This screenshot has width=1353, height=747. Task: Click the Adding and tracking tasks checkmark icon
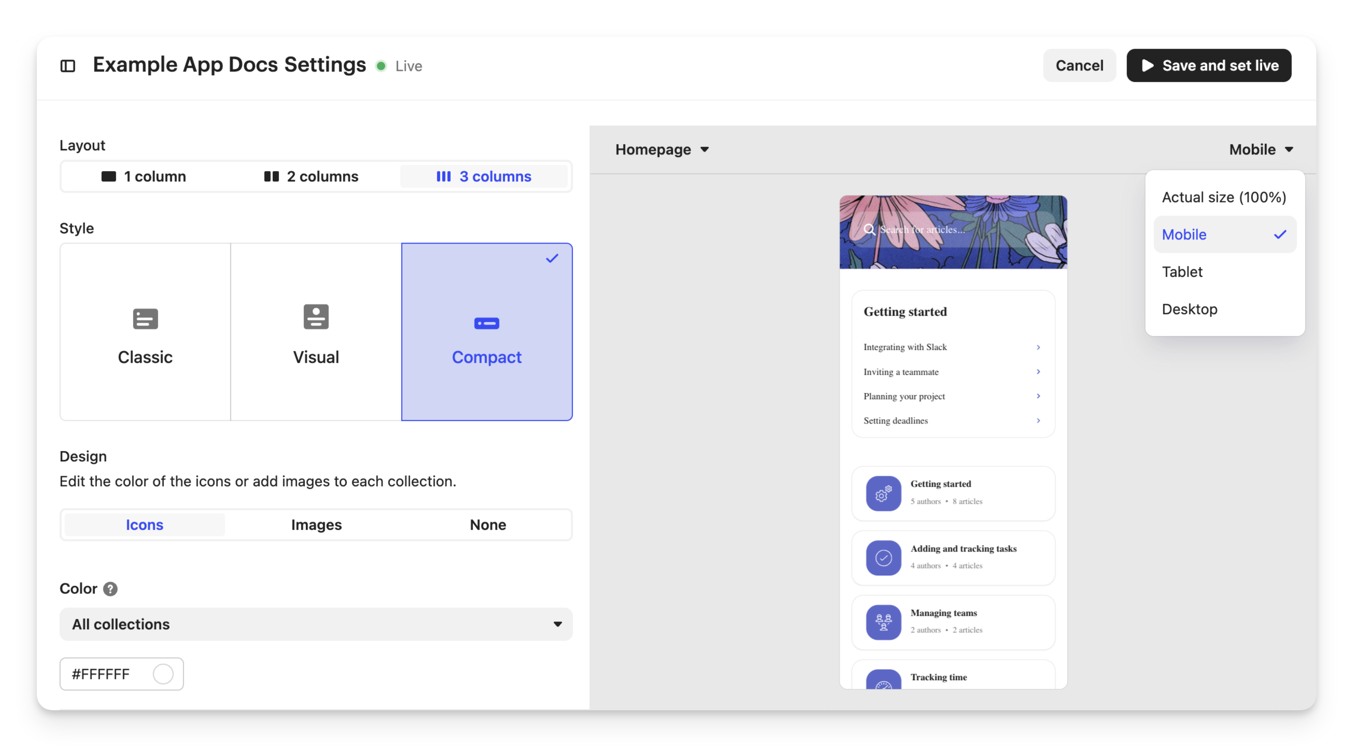pyautogui.click(x=883, y=558)
